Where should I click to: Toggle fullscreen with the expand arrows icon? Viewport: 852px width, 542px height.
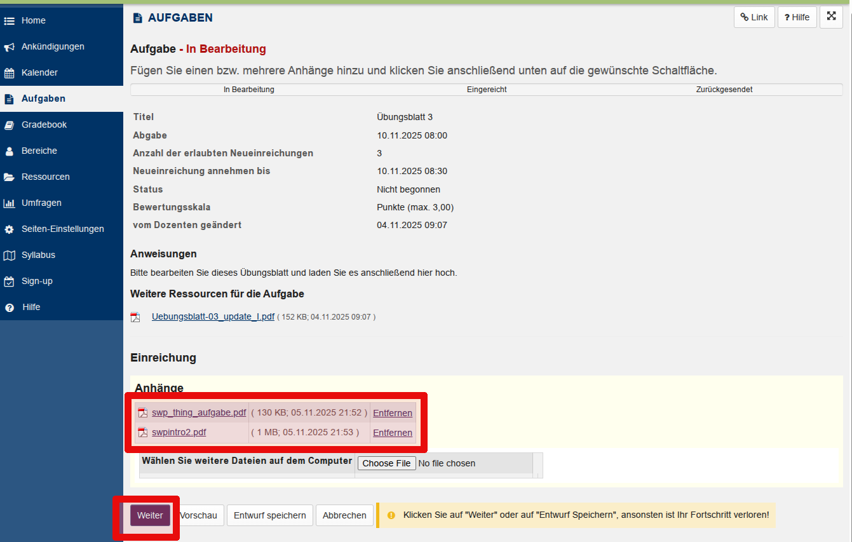point(831,17)
